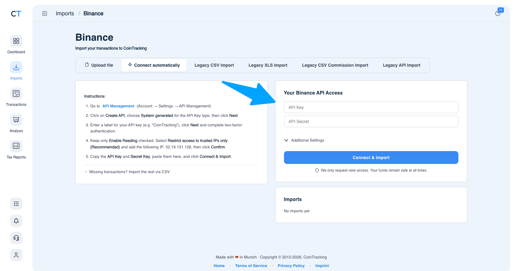Screen dimensions: 515x271
Task: Open the help icon with the 11 badge
Action: 498,13
